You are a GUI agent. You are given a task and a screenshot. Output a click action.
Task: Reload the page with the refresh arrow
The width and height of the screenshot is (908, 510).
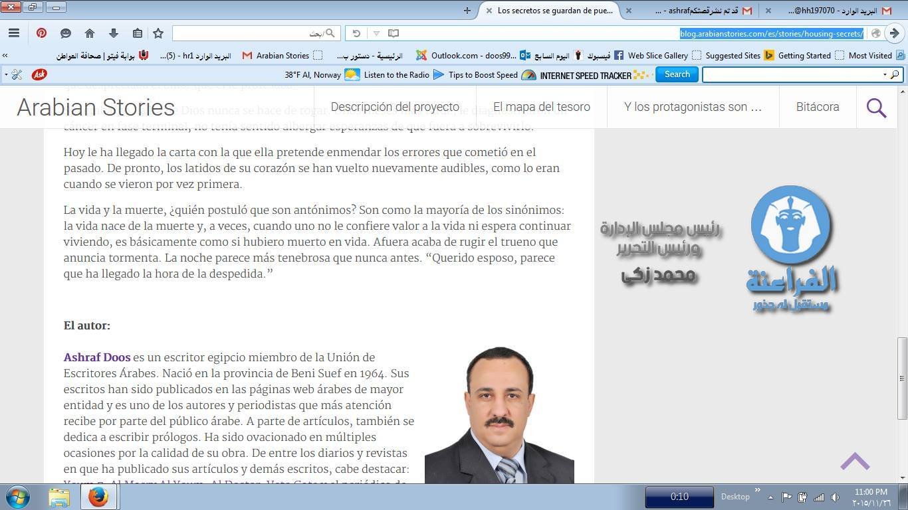(x=356, y=33)
